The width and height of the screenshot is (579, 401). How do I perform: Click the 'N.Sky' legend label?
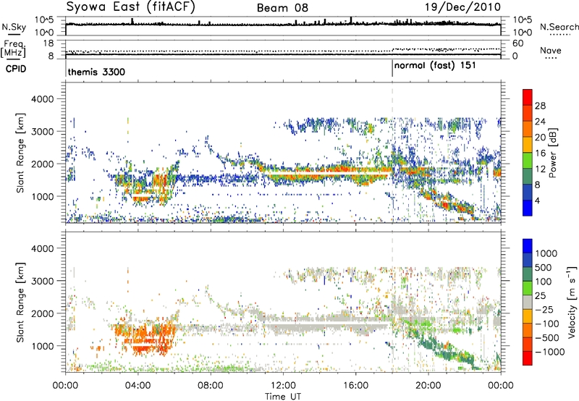(x=14, y=27)
